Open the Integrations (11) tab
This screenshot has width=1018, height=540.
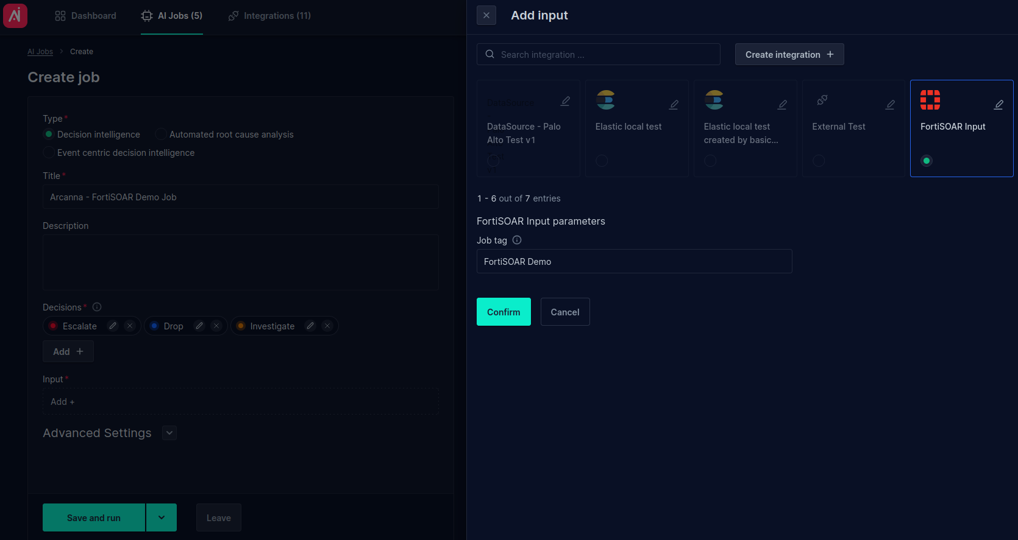[x=269, y=16]
